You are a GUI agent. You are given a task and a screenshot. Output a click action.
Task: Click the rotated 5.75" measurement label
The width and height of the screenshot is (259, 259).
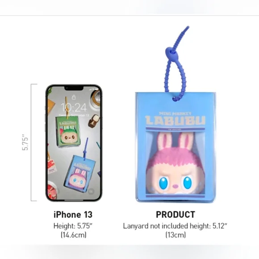[x=25, y=142]
